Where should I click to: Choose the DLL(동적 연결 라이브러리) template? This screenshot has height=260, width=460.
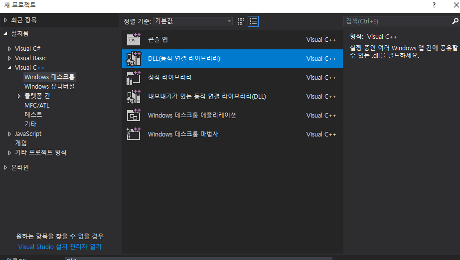232,59
